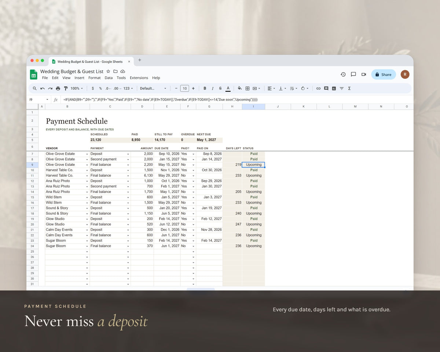Undo the last action

[x=43, y=88]
